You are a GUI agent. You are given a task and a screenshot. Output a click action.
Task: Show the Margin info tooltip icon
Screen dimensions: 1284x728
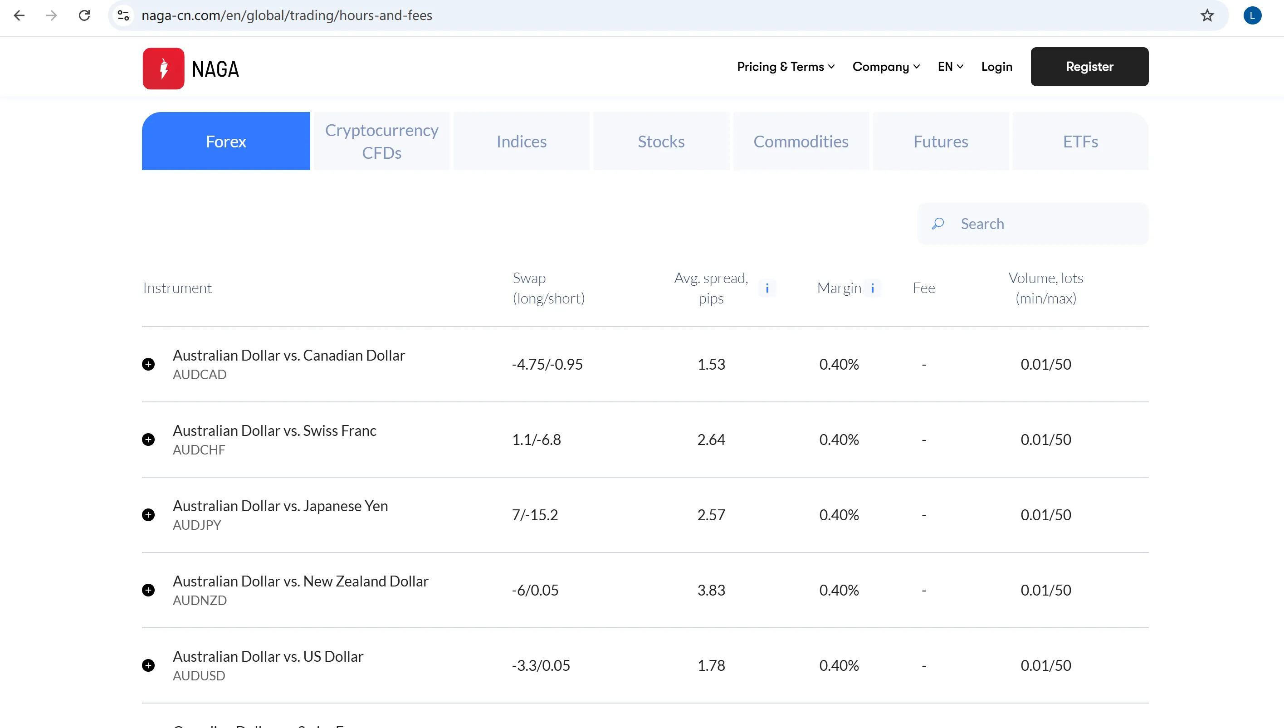[x=873, y=288]
